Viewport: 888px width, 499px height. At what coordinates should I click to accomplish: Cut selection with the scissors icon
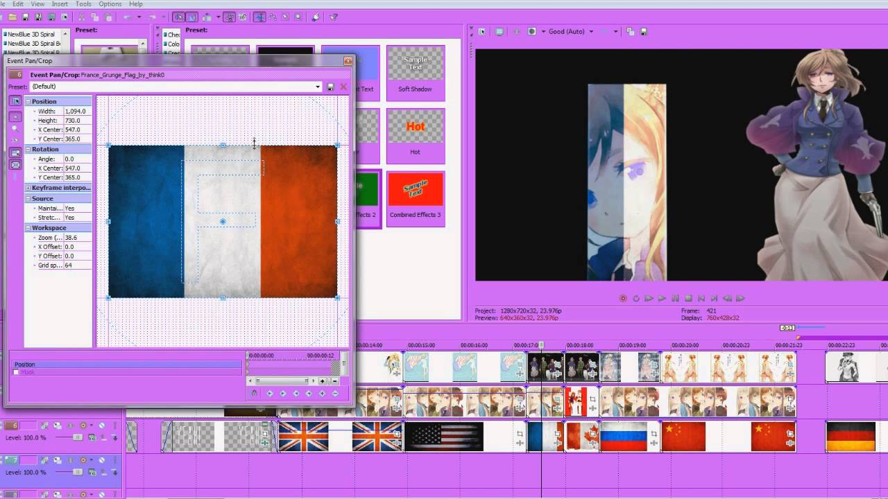(x=81, y=17)
